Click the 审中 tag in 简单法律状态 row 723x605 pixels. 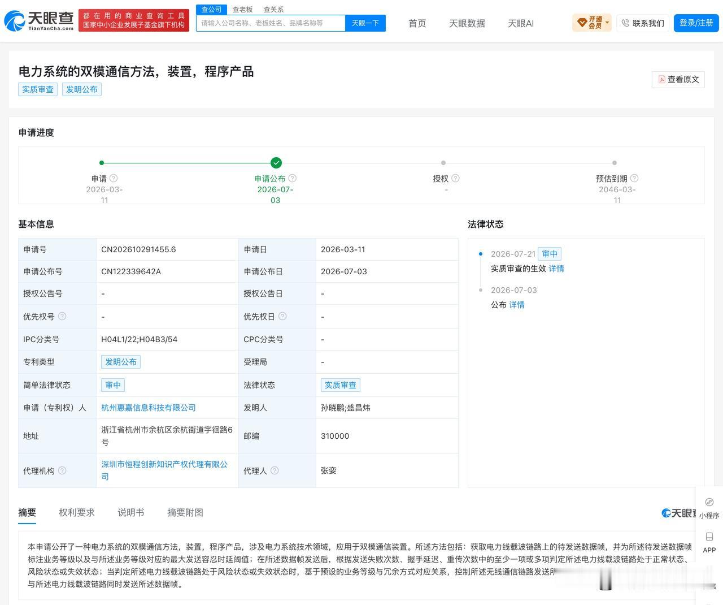(113, 385)
